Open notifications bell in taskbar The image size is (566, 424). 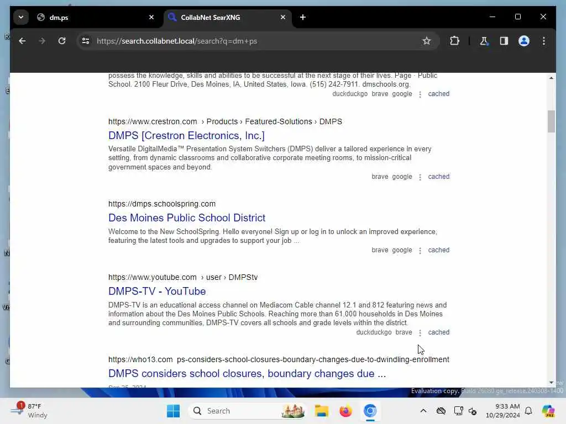coord(528,411)
